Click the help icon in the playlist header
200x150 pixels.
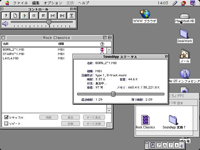click(102, 44)
